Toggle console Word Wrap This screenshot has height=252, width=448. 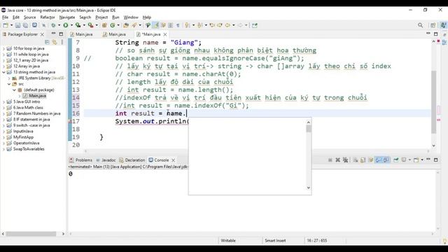371,160
